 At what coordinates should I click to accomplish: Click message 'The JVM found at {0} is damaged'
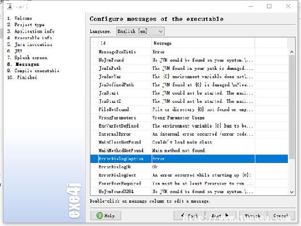click(x=203, y=85)
